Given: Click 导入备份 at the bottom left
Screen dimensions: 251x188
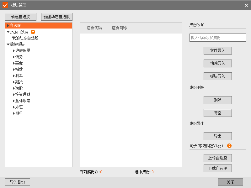Looking at the screenshot, I should [17, 182].
